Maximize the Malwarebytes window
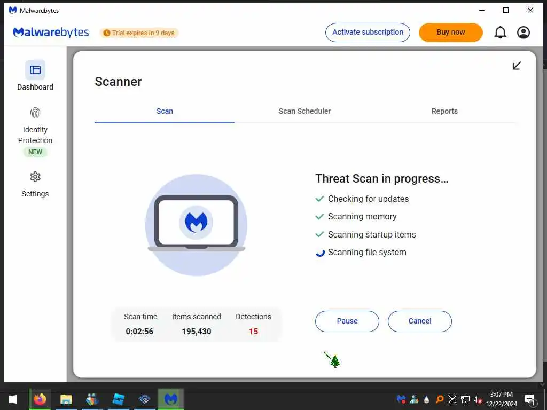 point(506,10)
